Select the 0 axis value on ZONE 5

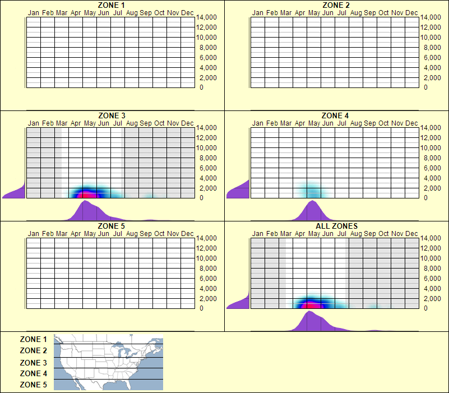pyautogui.click(x=202, y=307)
